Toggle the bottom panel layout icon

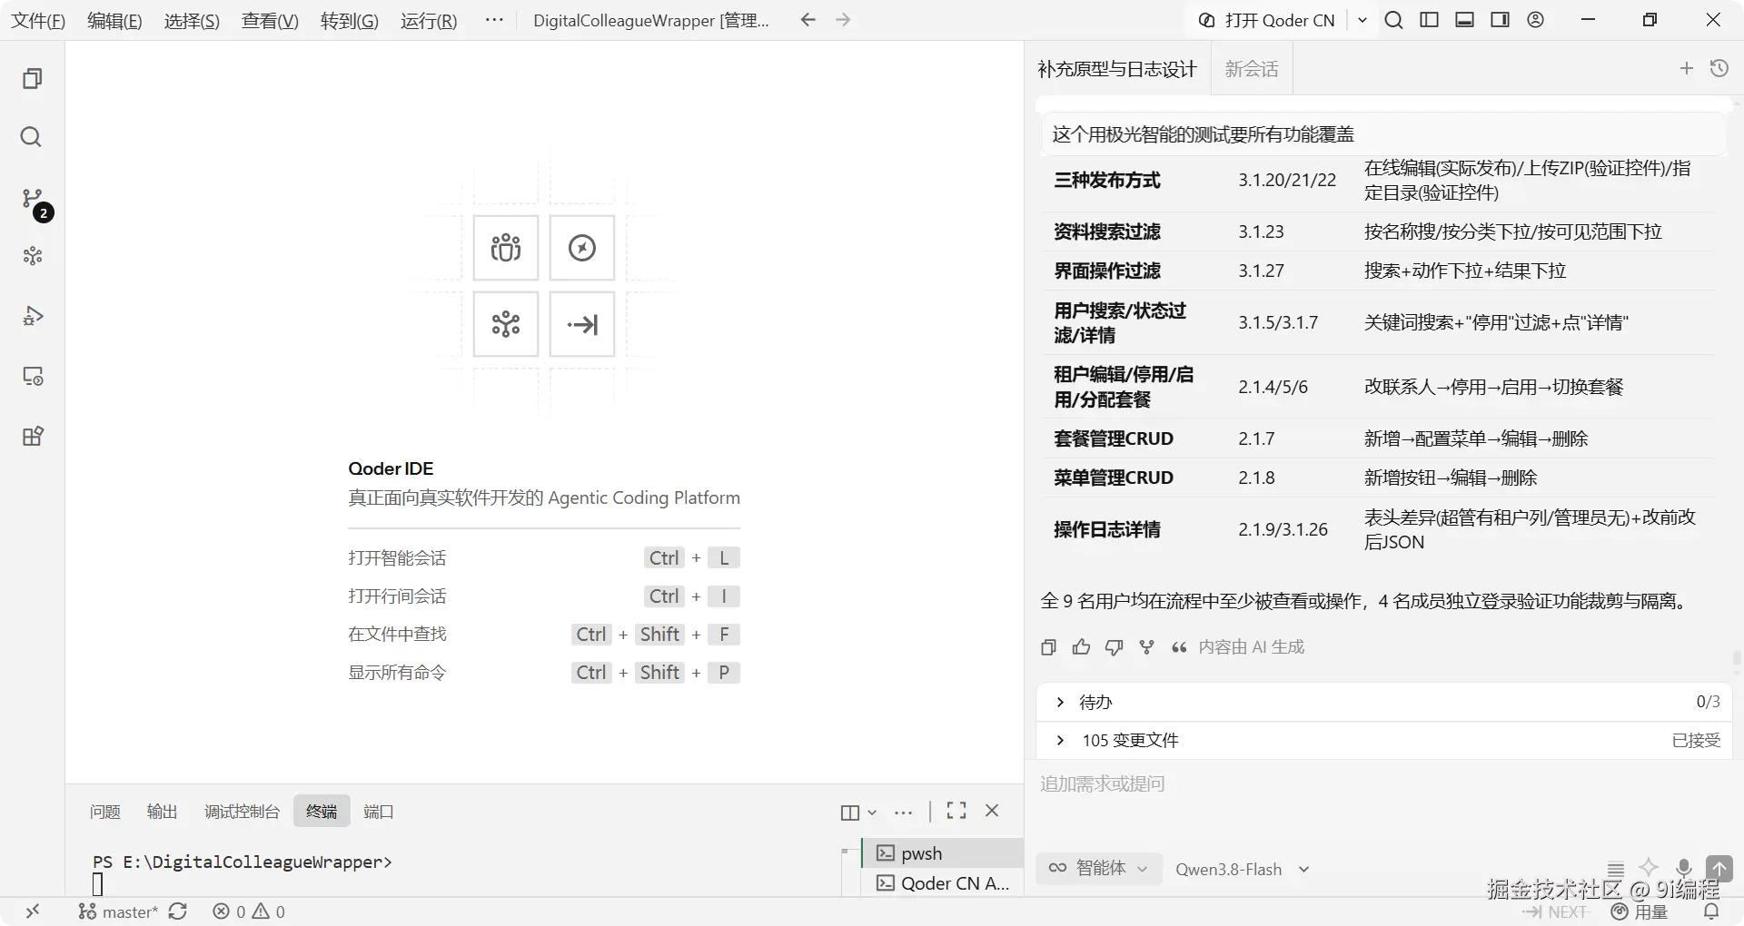pos(1464,20)
